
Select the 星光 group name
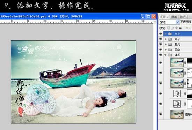[177, 44]
